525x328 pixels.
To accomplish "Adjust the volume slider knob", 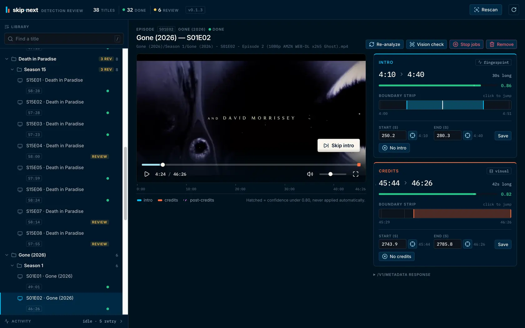I will pyautogui.click(x=330, y=174).
